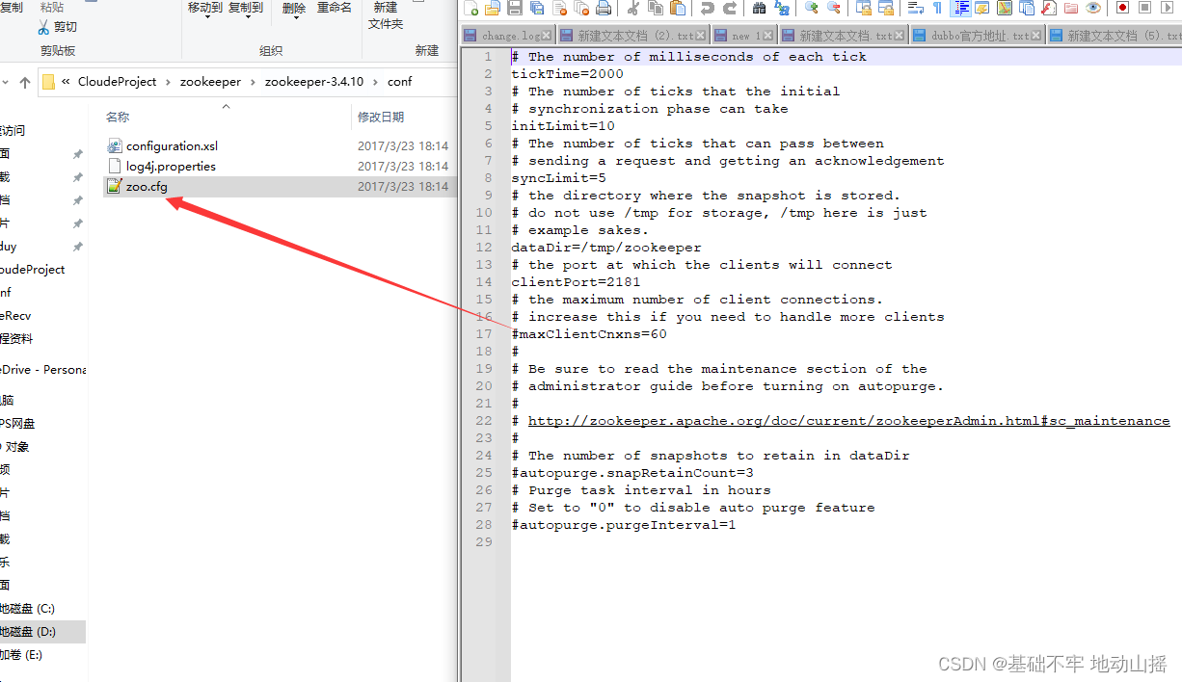
Task: Click the Print icon in Notepad++ toolbar
Action: coord(604,8)
